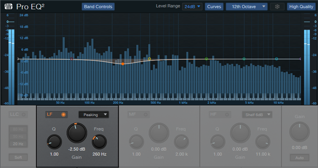Click the LF Freq knob
Viewport: 318px width, 168px height.
(x=99, y=142)
